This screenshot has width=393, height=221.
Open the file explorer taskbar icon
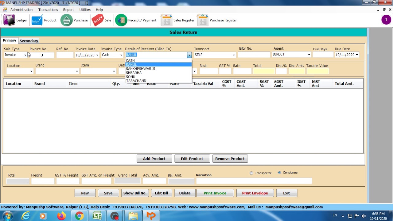133,216
